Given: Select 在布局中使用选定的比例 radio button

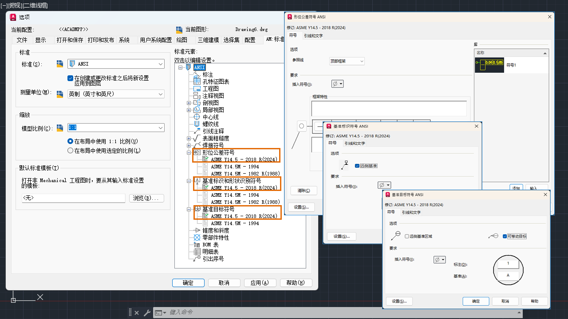Looking at the screenshot, I should [70, 151].
